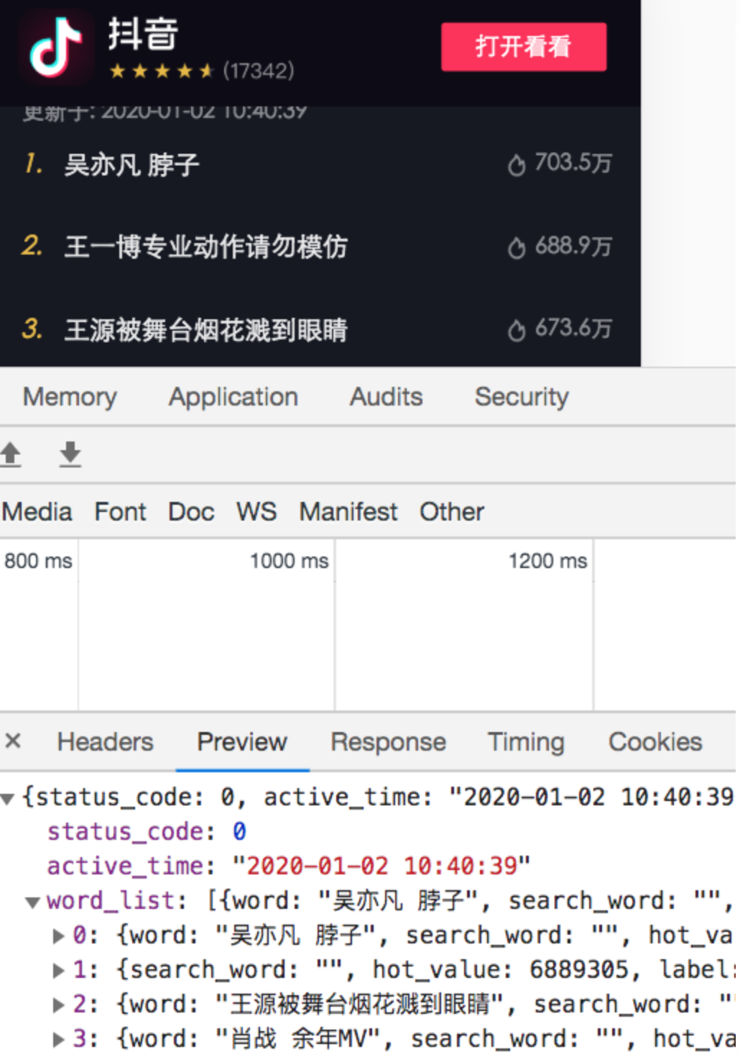Expand word_list item 3 肖战 余年MV
Viewport: 740px width, 1057px height.
click(x=58, y=1040)
